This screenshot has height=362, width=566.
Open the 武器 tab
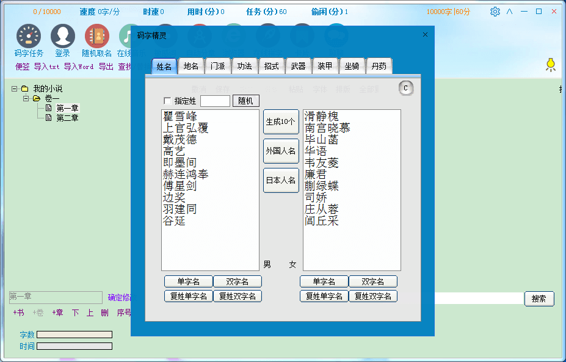pos(298,67)
